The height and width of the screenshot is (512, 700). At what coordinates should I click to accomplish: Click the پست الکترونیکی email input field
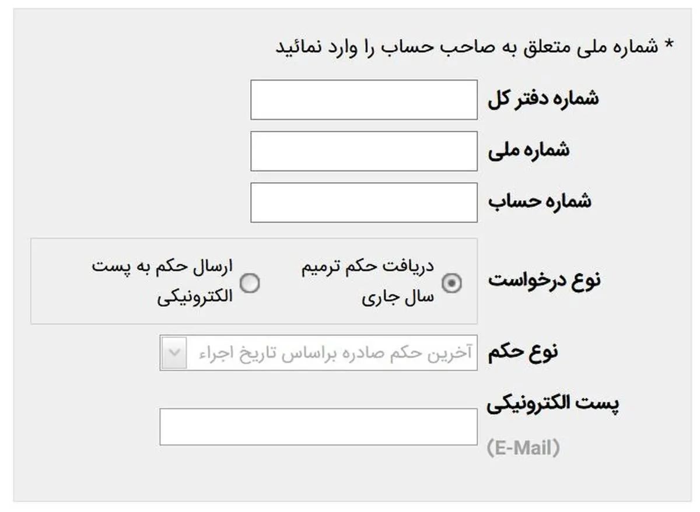pyautogui.click(x=318, y=427)
